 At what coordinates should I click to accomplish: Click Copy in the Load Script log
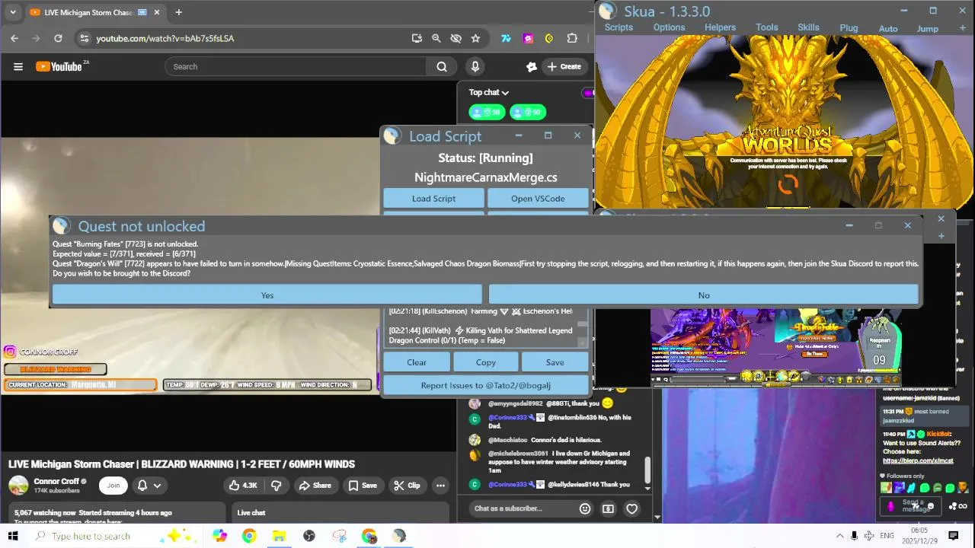click(x=485, y=362)
